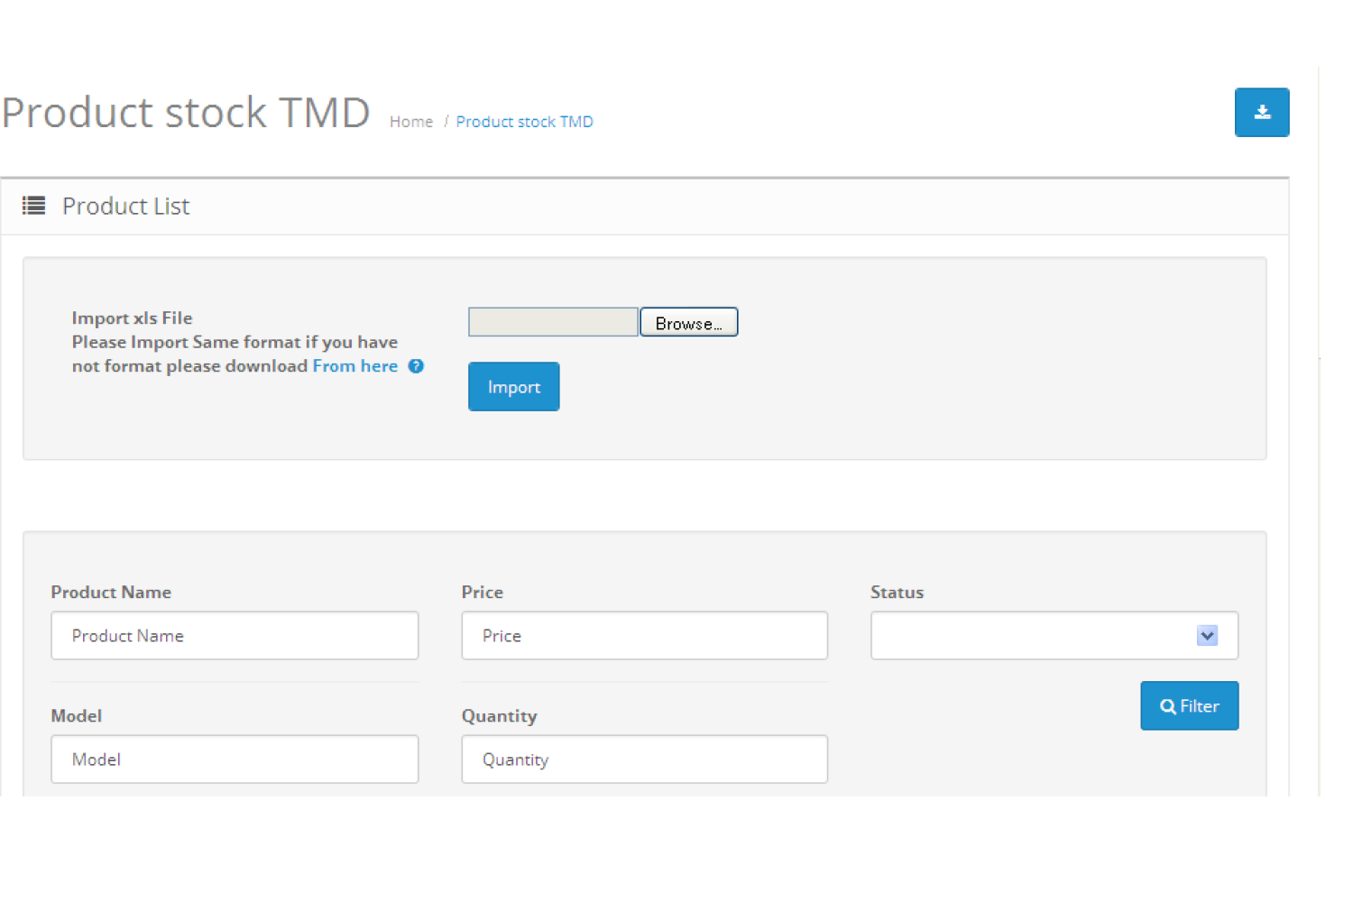The image size is (1353, 902).
Task: Click Product stock TMD breadcrumb link
Action: (x=524, y=122)
